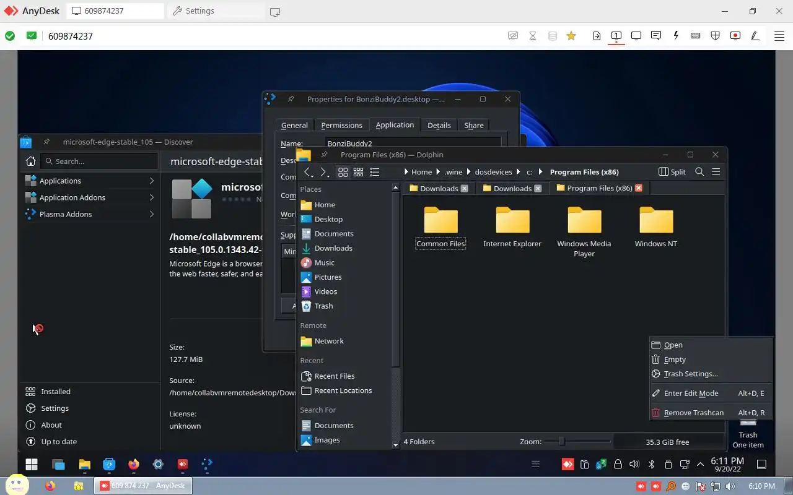Open the AnyDesk chat icon

click(x=656, y=36)
